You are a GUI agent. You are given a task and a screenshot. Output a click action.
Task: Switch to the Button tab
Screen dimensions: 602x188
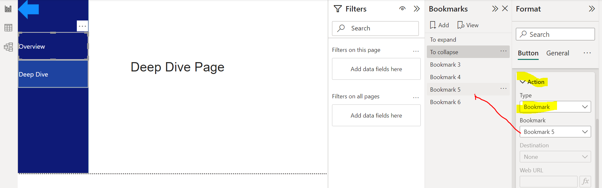[x=528, y=53]
